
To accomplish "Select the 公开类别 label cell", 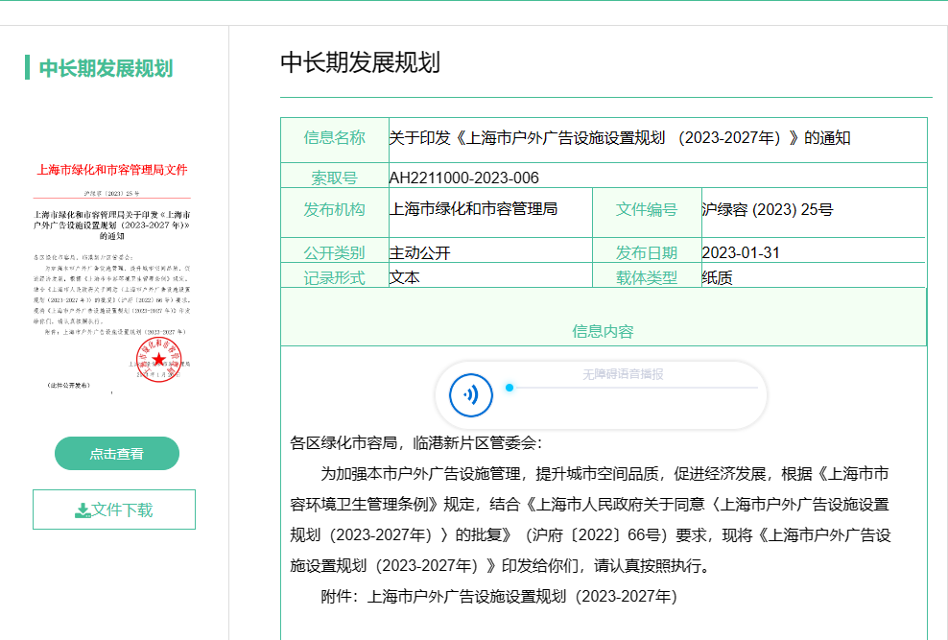I will [x=334, y=250].
